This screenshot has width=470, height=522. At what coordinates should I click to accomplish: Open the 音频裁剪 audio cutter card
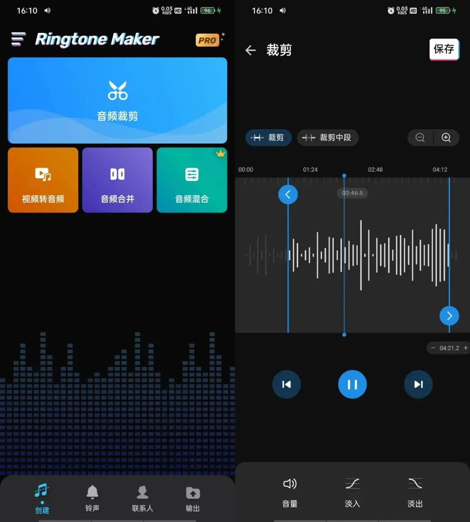pyautogui.click(x=117, y=100)
